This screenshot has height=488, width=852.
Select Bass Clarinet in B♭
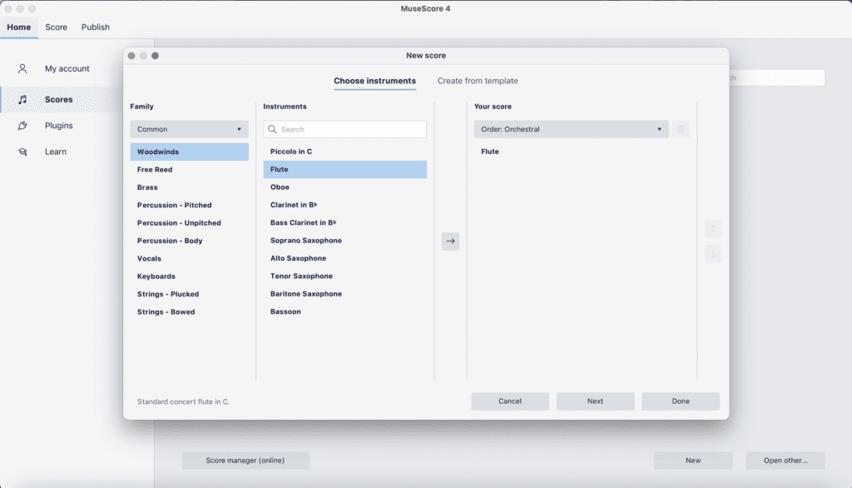tap(345, 222)
